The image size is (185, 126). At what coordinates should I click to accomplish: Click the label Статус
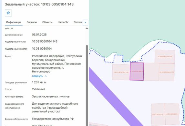coord(8,89)
